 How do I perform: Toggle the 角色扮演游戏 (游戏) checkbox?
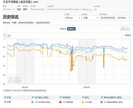(102, 97)
